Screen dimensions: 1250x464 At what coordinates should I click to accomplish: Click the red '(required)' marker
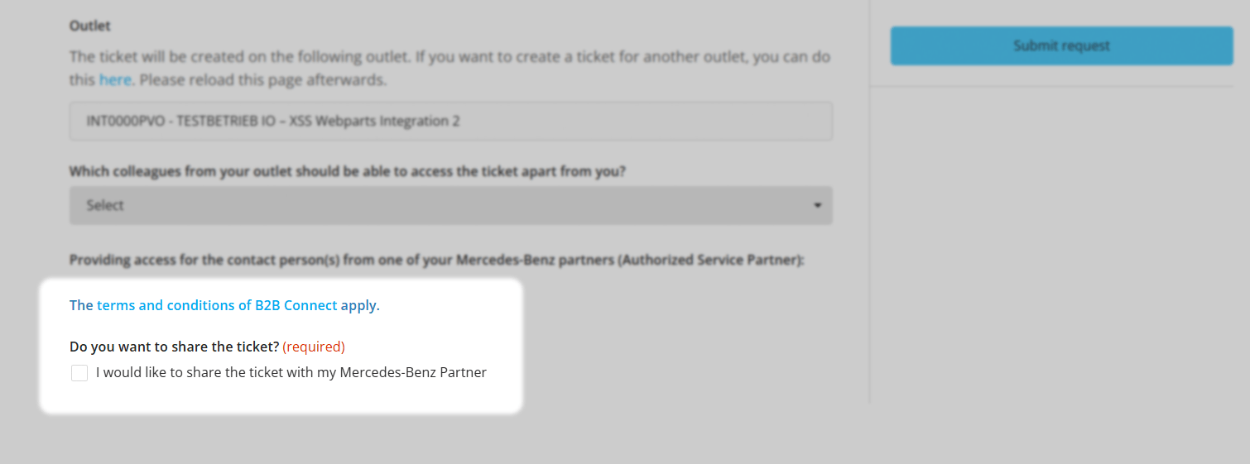click(x=314, y=347)
